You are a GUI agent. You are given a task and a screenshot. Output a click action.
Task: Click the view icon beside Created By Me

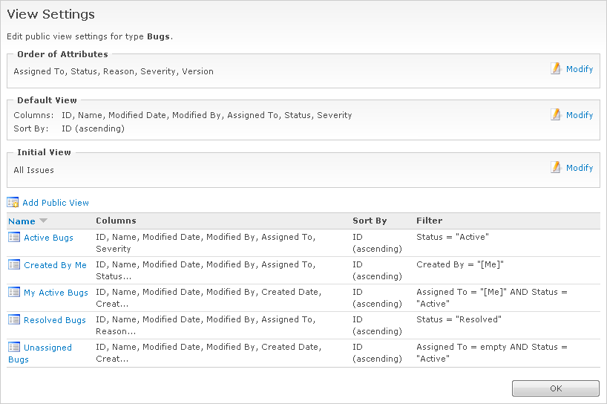[14, 264]
